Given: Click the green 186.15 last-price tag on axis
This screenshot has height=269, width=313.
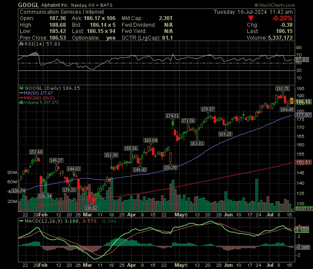Looking at the screenshot, I should (x=303, y=102).
